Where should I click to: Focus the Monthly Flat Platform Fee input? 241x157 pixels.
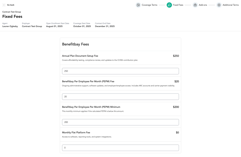point(120,148)
